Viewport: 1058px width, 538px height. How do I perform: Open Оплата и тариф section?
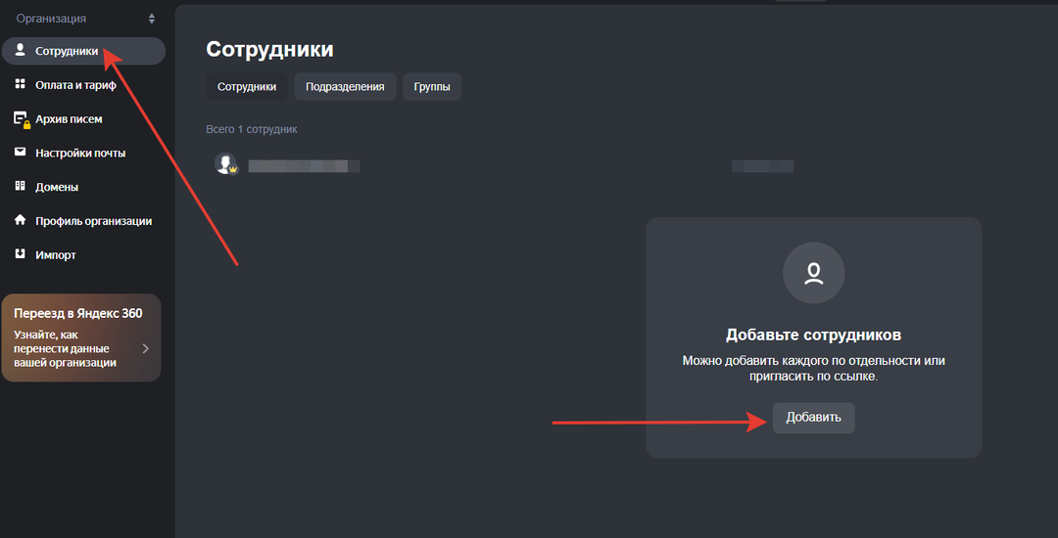75,85
